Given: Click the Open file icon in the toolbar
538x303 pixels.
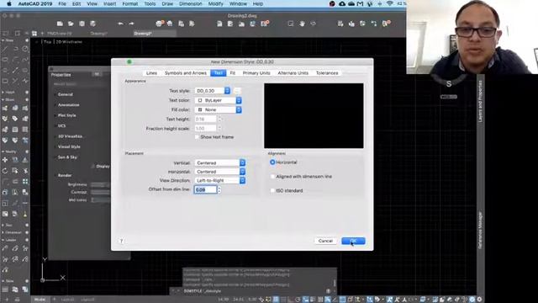Looking at the screenshot, I should 71,24.
